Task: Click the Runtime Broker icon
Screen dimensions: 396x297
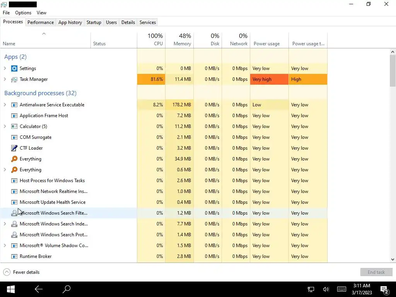Action: coord(14,256)
